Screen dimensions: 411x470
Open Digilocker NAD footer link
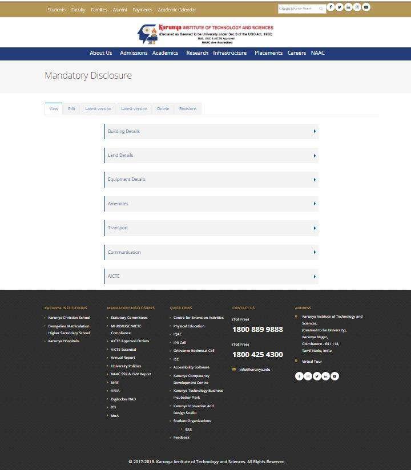point(123,399)
